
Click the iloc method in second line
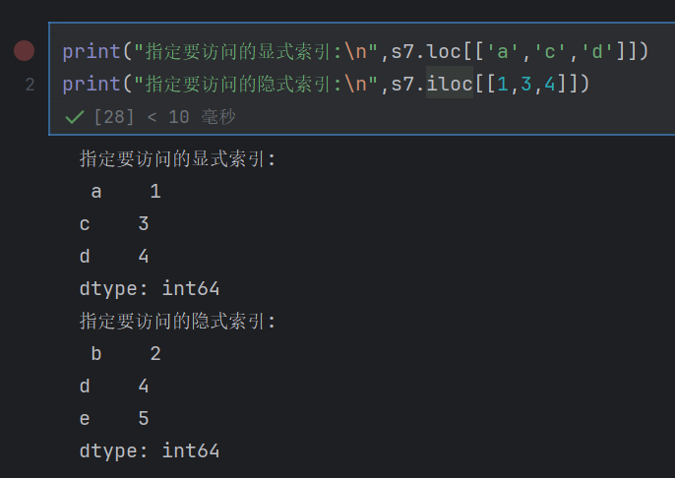[x=450, y=83]
